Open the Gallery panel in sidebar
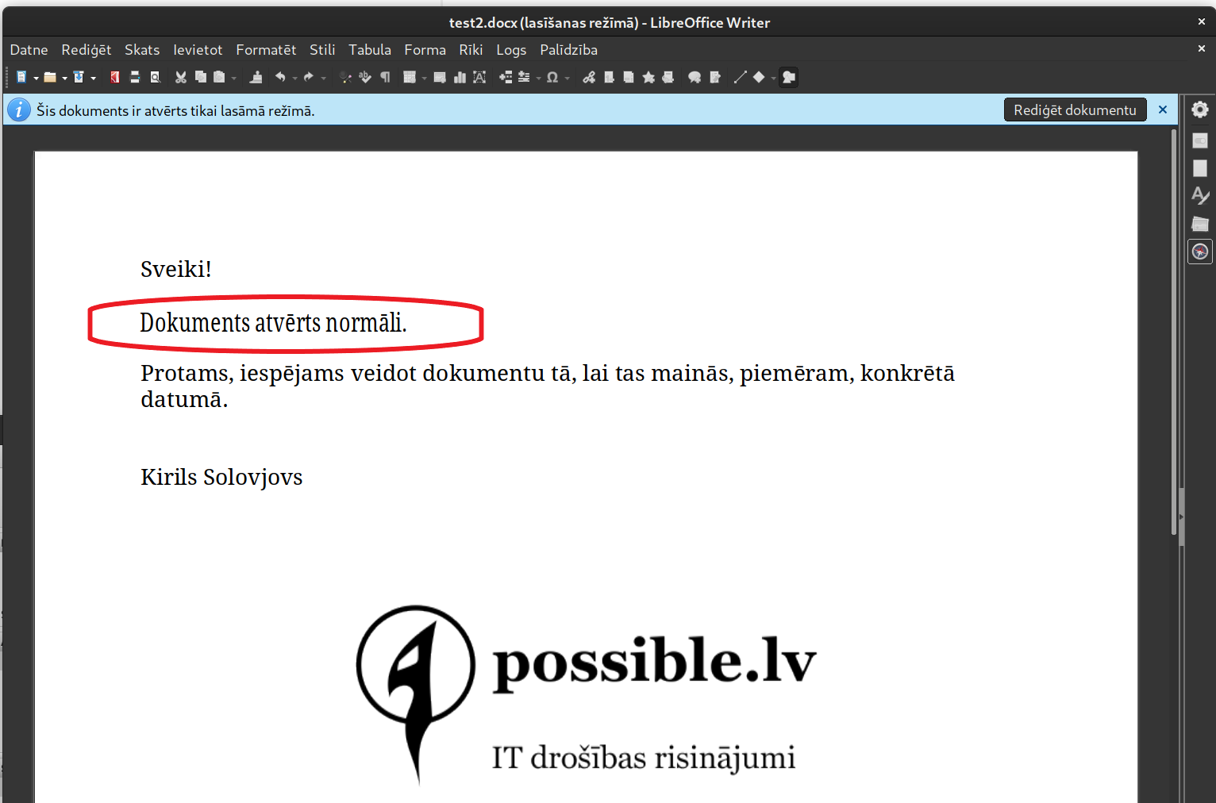The image size is (1216, 803). click(1200, 224)
